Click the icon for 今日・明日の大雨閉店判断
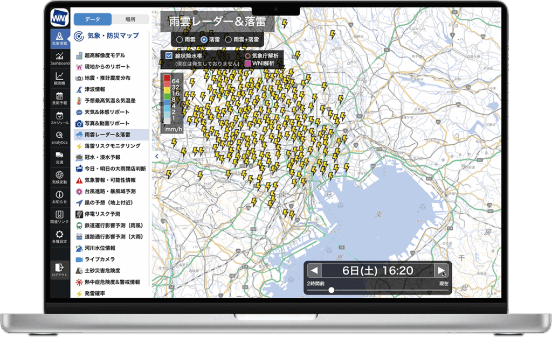The width and height of the screenshot is (552, 337). pos(79,169)
